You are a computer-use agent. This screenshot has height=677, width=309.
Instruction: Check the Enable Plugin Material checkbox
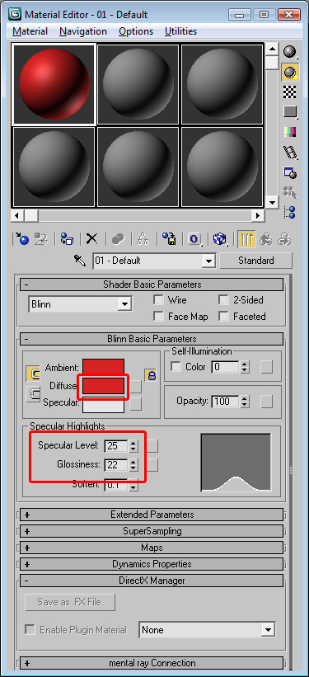click(x=30, y=629)
